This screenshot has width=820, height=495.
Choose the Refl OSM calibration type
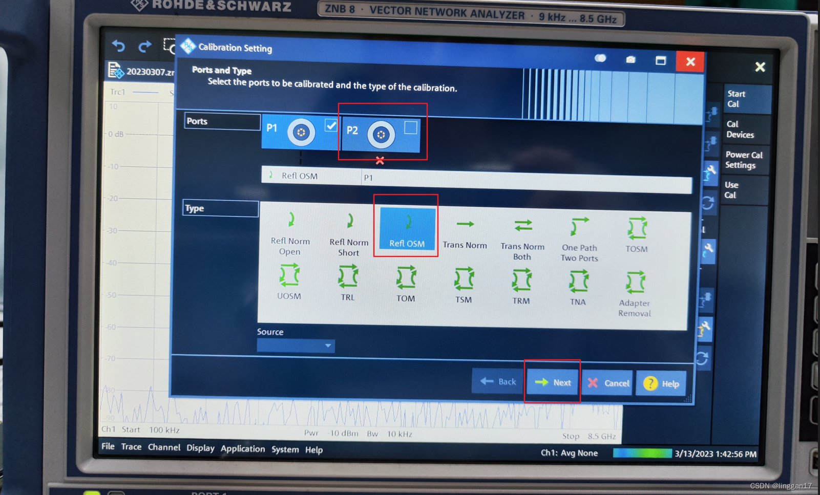click(407, 228)
